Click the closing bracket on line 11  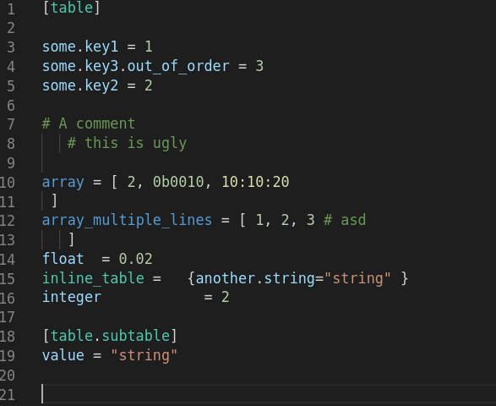[54, 200]
